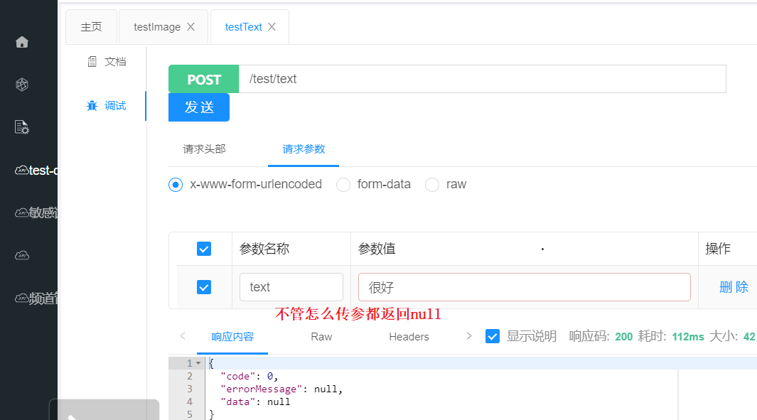Click the 删除 delete link
The height and width of the screenshot is (420, 757).
[x=734, y=287]
